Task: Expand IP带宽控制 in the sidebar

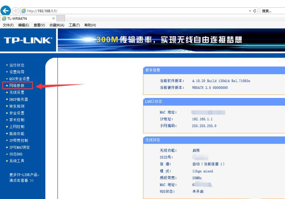Action: [19, 141]
